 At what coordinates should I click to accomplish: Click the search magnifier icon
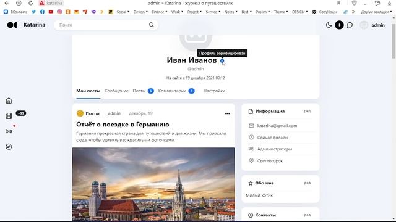pos(151,25)
